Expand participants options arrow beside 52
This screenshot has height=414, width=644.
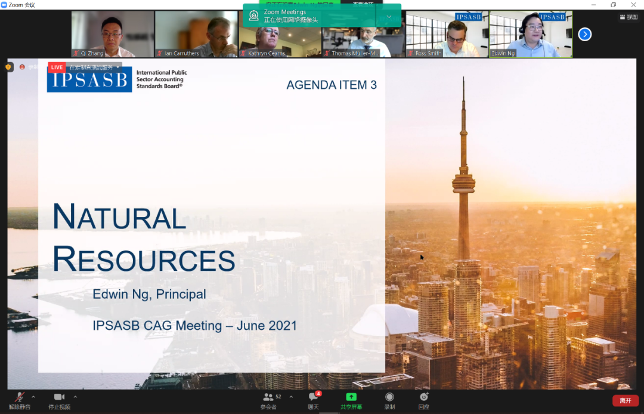(x=291, y=397)
